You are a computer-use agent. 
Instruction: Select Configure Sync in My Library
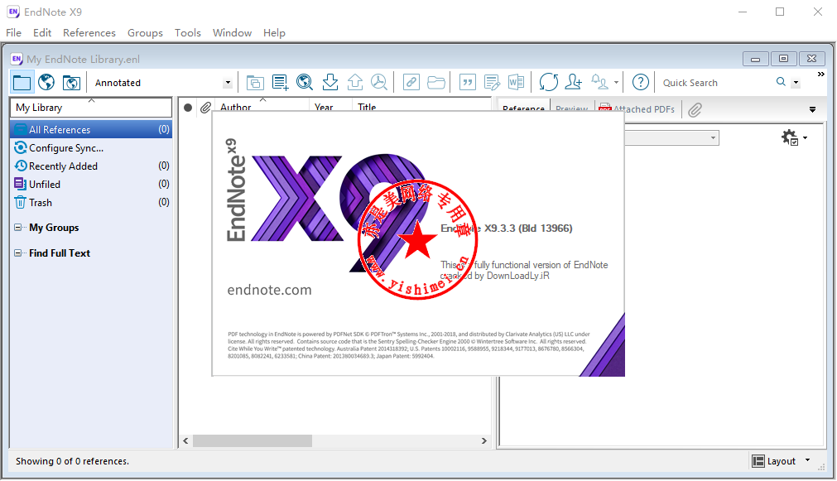click(x=65, y=148)
